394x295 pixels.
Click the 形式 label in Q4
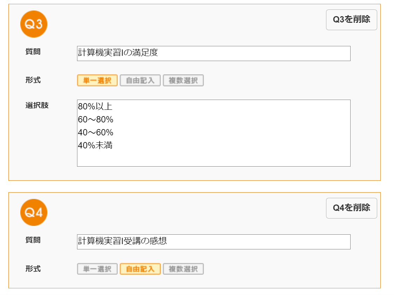[33, 269]
